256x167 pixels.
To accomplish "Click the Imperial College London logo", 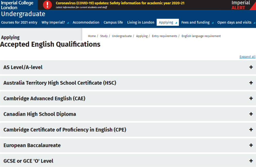I will [x=17, y=5].
